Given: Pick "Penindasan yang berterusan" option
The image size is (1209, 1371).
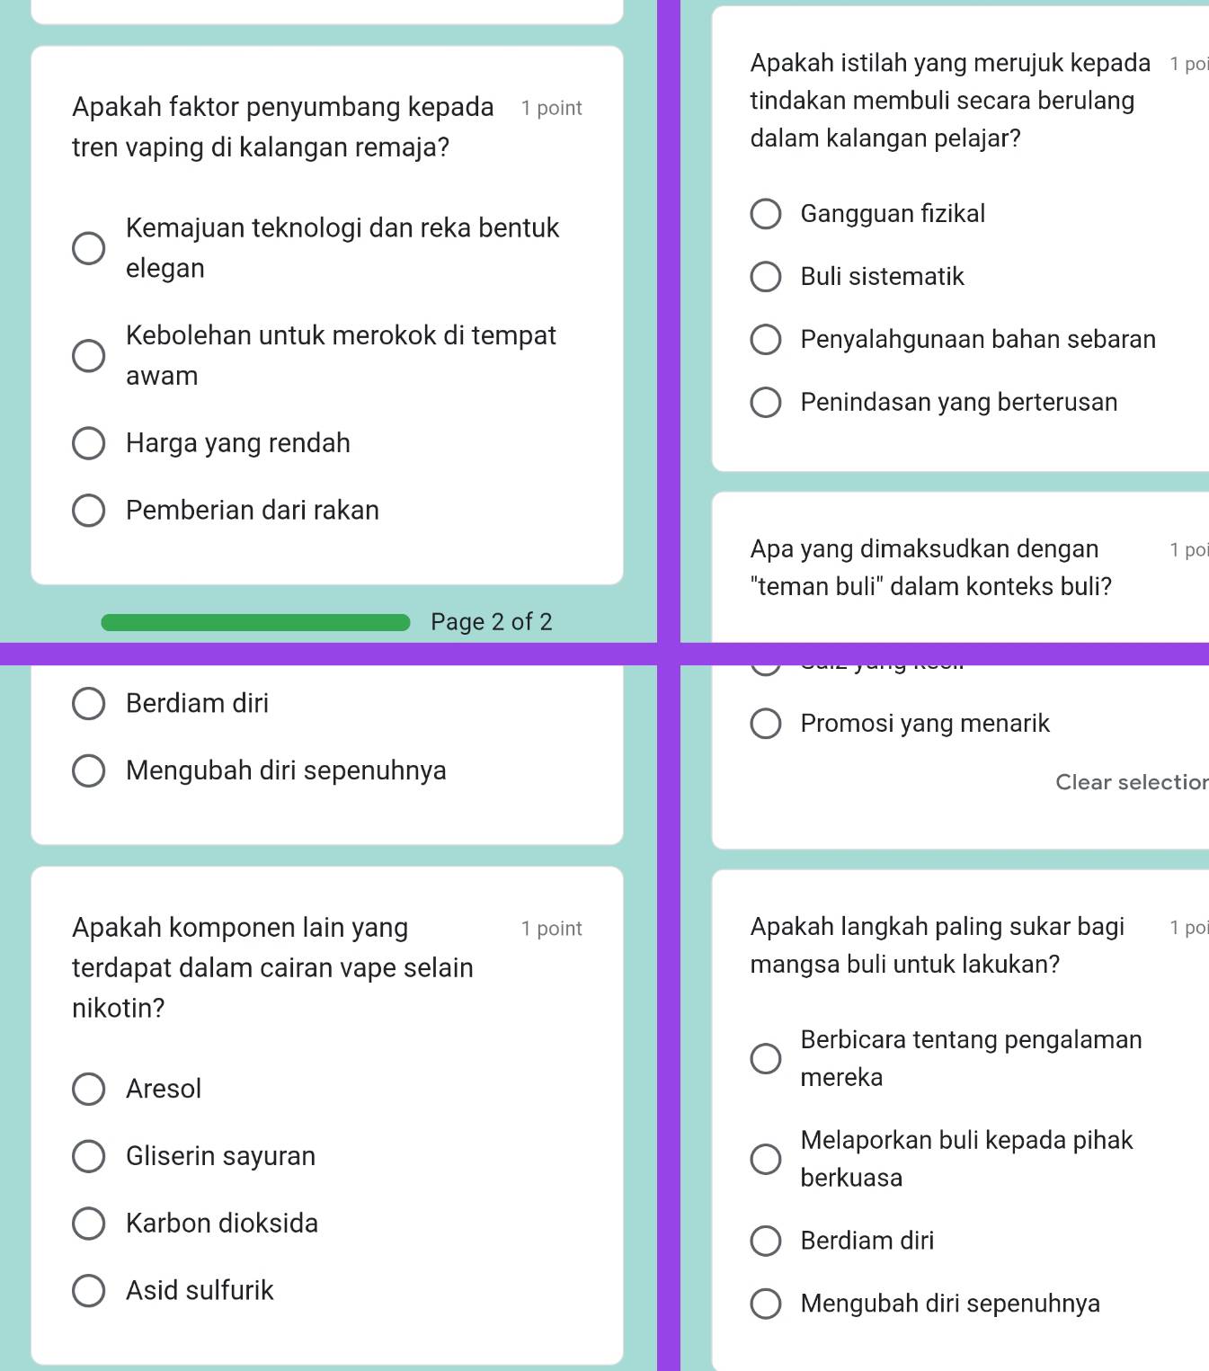Looking at the screenshot, I should (x=765, y=403).
